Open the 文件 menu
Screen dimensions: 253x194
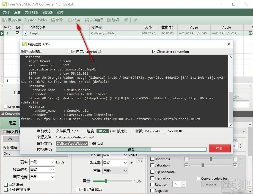(x=6, y=12)
